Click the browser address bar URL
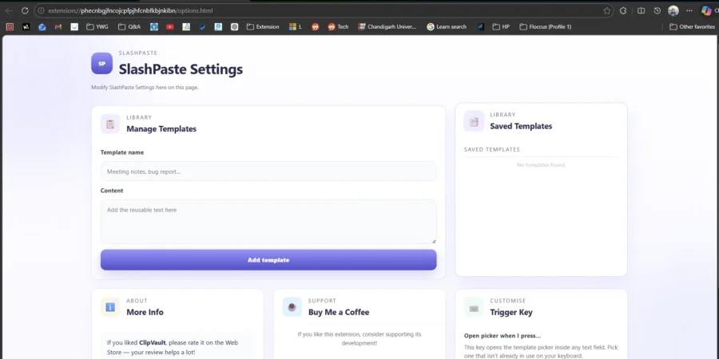The width and height of the screenshot is (719, 359). (130, 10)
